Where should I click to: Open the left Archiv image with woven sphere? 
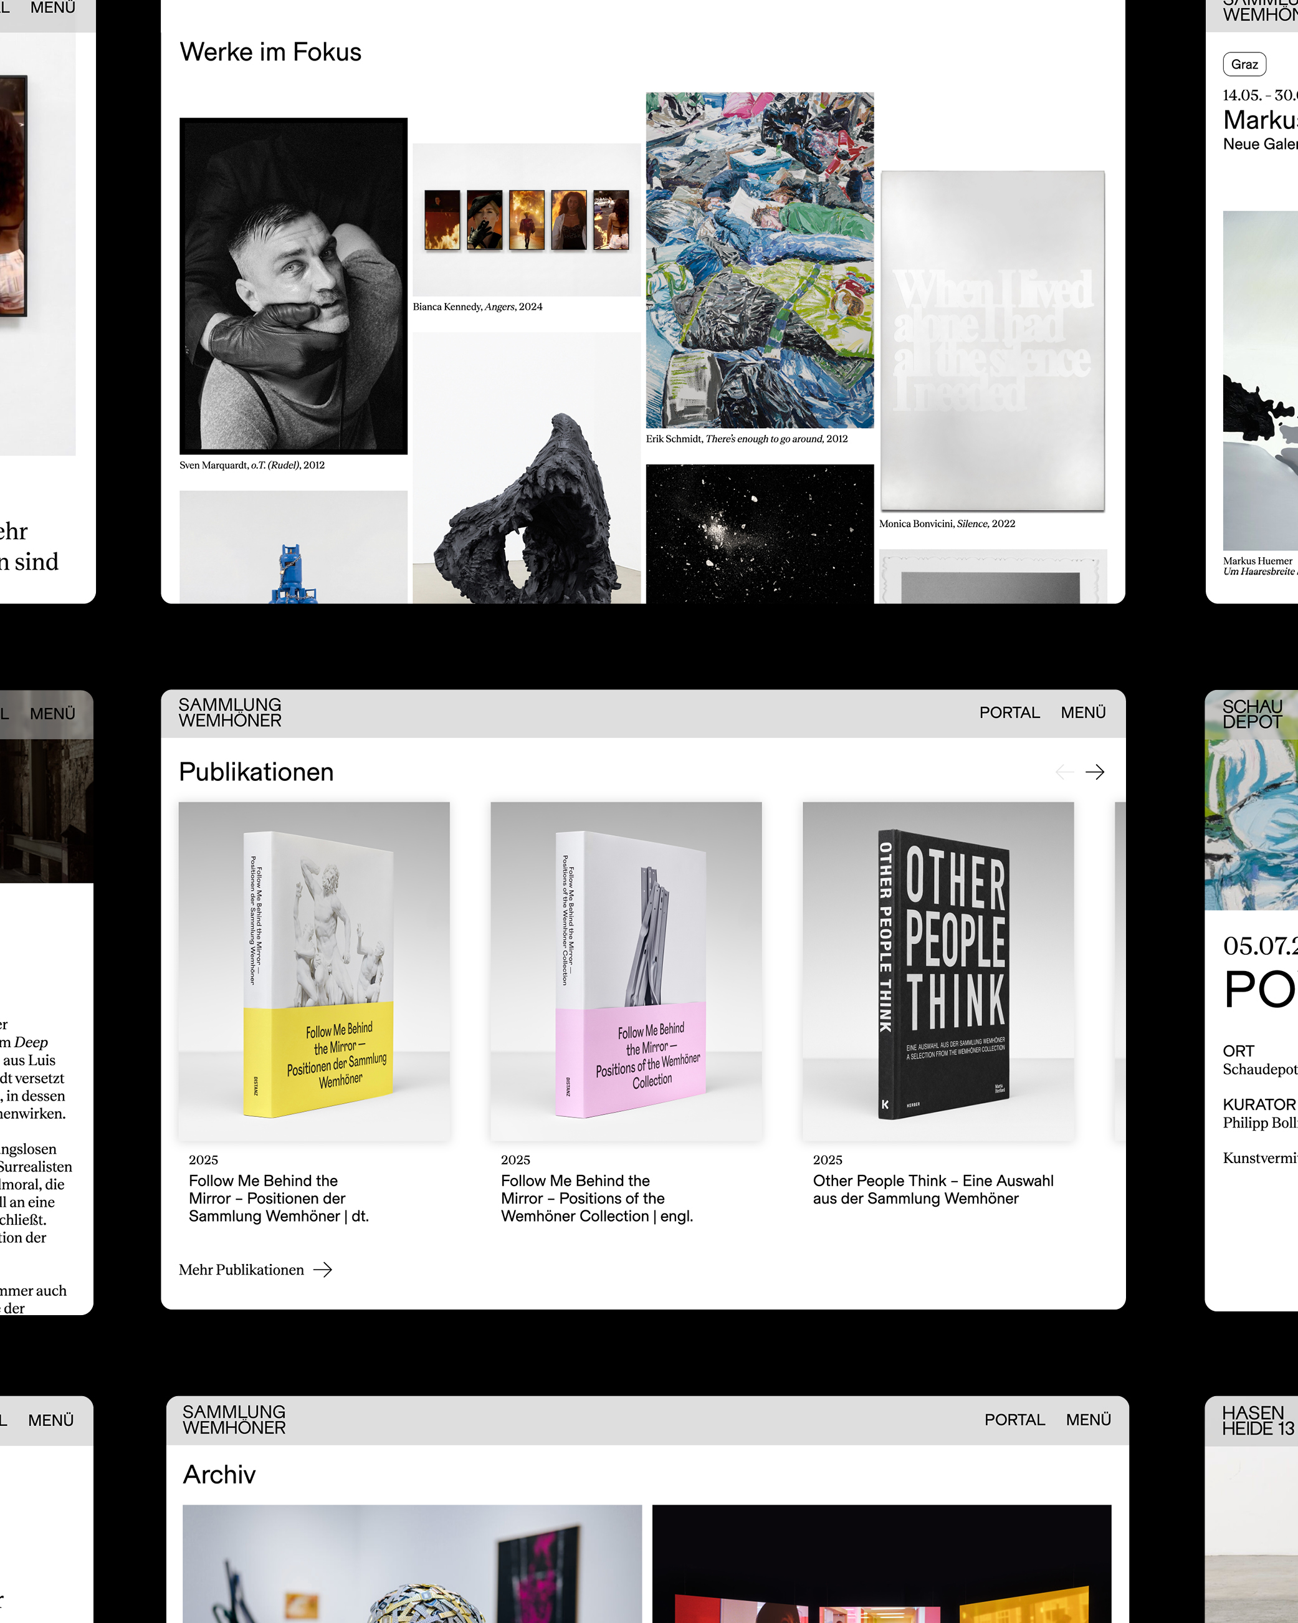(413, 1564)
